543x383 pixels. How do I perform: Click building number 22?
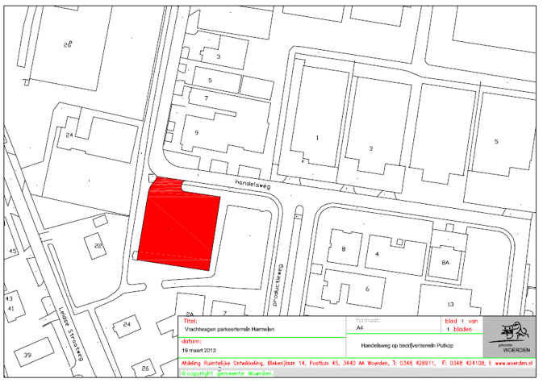pyautogui.click(x=98, y=245)
